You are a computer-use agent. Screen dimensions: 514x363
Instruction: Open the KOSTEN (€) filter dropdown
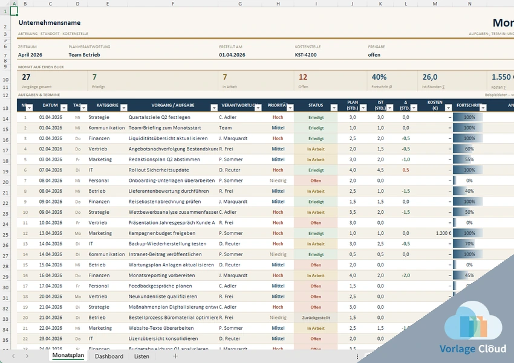(449, 108)
